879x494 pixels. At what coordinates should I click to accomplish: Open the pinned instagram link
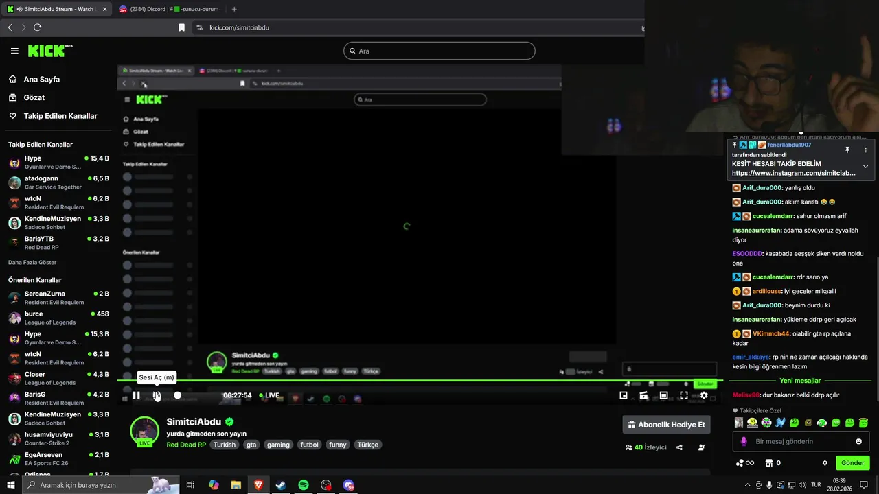793,173
